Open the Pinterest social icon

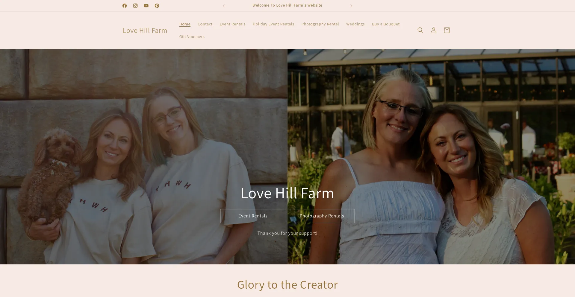157,6
